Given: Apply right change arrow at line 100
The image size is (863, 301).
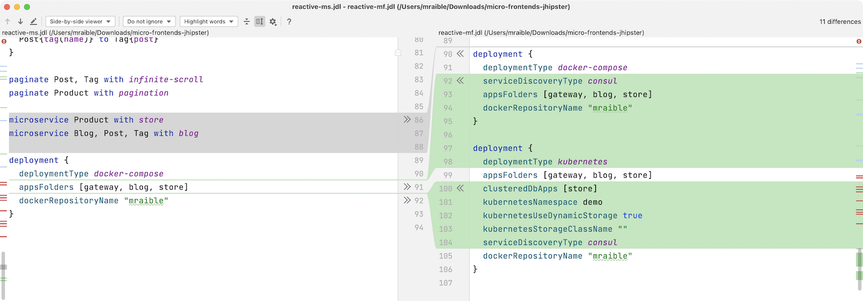Looking at the screenshot, I should click(x=460, y=188).
